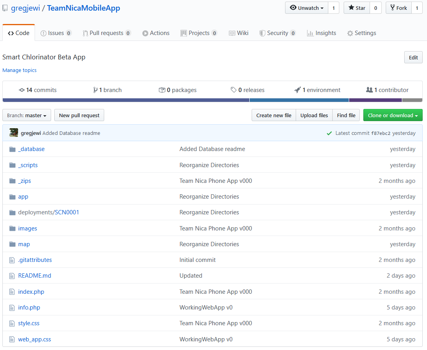Viewport: 427px width, 350px height.
Task: Click the app folder icon
Action: click(12, 197)
